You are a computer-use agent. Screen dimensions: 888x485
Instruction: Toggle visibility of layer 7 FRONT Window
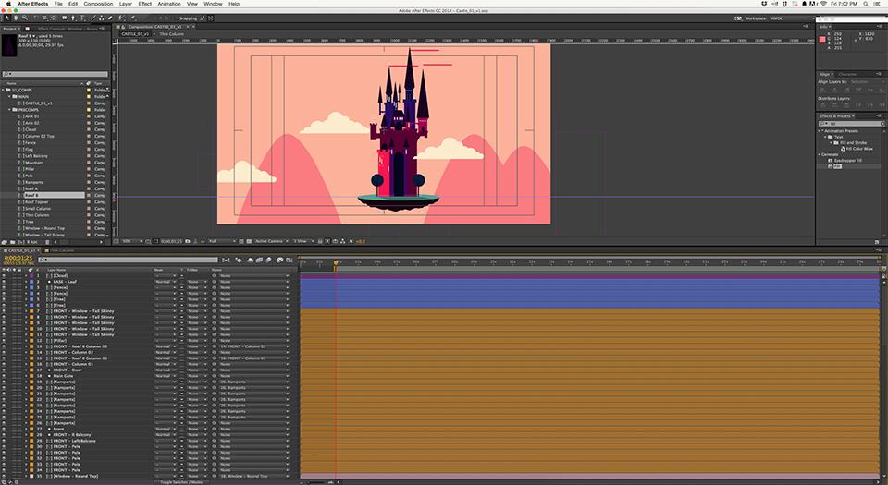pyautogui.click(x=4, y=311)
